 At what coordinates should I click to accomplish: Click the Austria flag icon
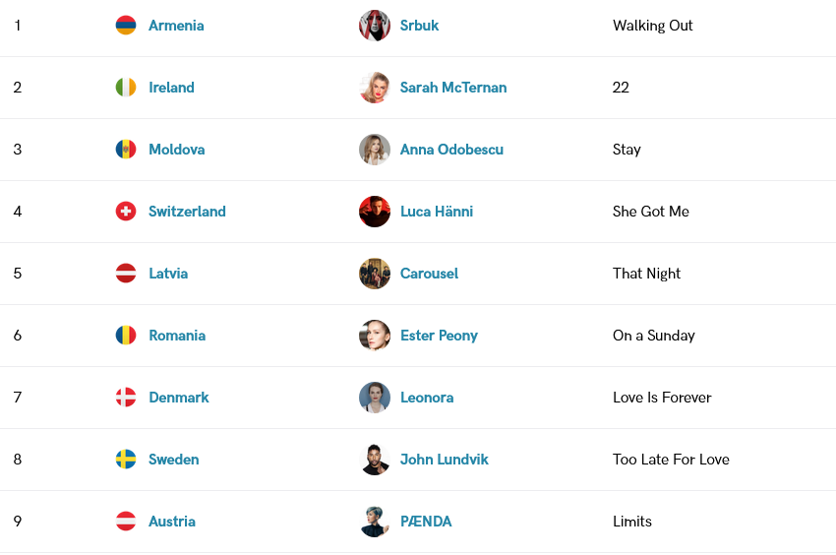pyautogui.click(x=126, y=521)
